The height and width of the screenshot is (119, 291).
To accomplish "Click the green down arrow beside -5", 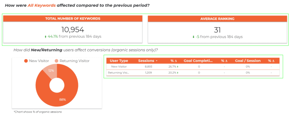I will point(193,37).
